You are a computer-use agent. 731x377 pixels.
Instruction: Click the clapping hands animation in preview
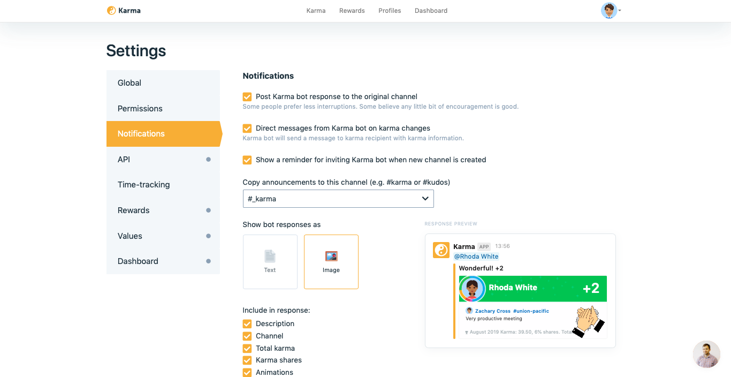(588, 321)
